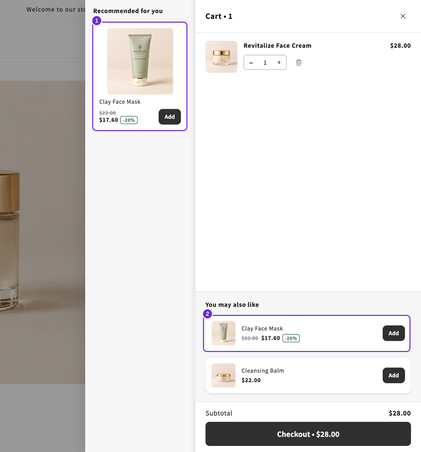Screen dimensions: 421x452
Task: Click the quantity field showing 1
Action: (x=265, y=63)
